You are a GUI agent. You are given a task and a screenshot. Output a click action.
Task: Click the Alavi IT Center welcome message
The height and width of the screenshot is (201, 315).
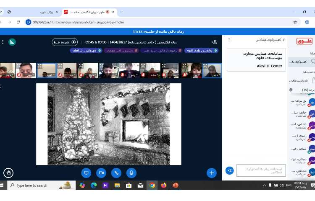pos(256,59)
